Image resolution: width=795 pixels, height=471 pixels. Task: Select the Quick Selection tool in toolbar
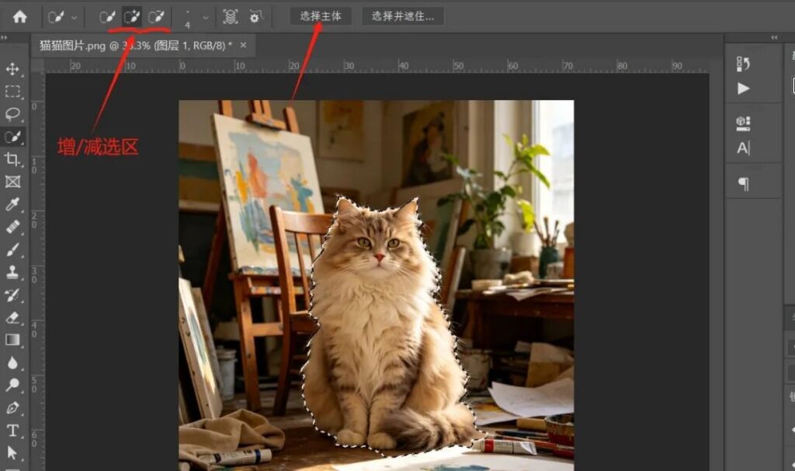click(12, 137)
